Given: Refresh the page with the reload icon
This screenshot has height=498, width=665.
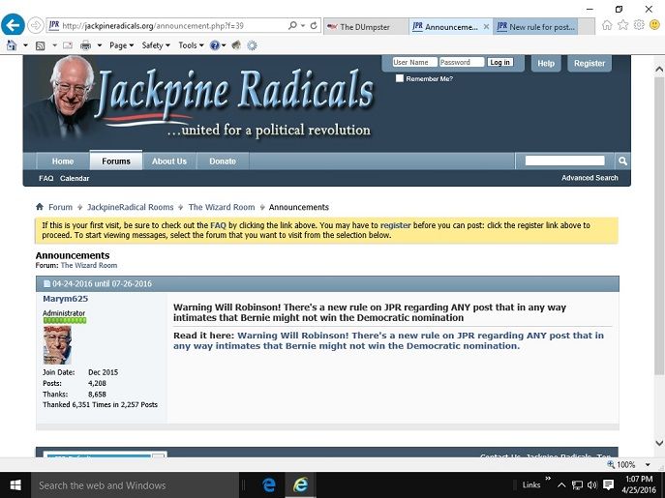Looking at the screenshot, I should click(x=314, y=26).
